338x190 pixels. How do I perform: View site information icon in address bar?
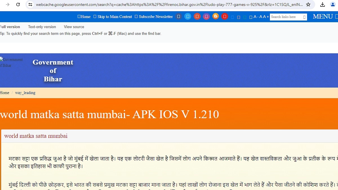click(30, 5)
